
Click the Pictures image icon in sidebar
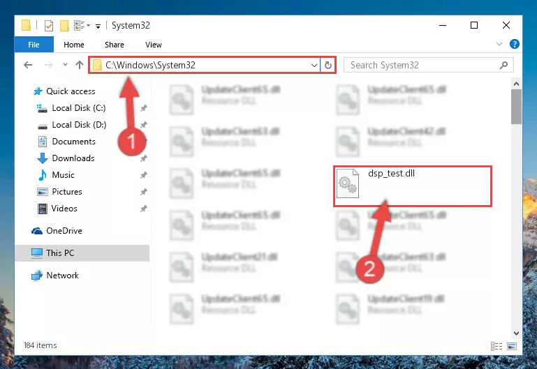[x=43, y=192]
